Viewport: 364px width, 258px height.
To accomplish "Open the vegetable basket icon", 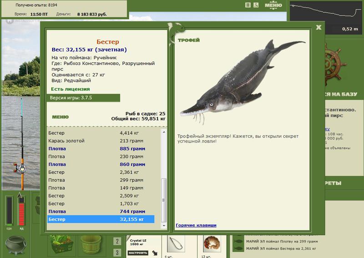I will point(62,244).
